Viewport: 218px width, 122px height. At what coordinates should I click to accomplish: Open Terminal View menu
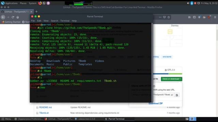[46, 21]
